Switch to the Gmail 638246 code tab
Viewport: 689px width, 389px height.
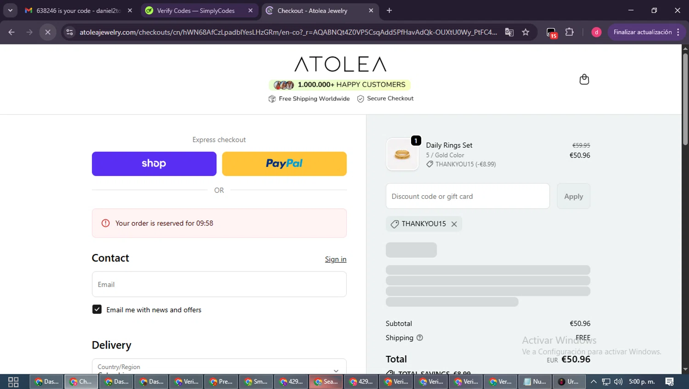78,11
